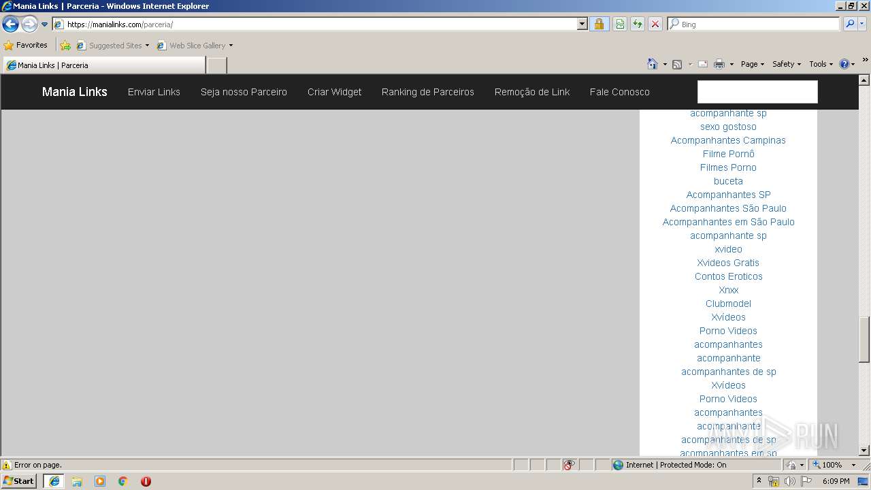Click page scrollbar down arrow
Image resolution: width=871 pixels, height=490 pixels.
864,451
